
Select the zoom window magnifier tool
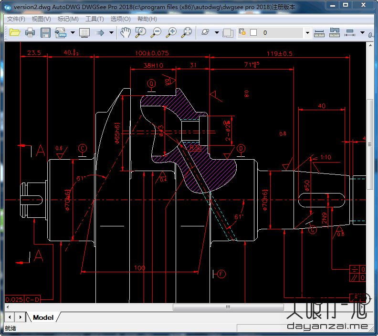click(141, 32)
